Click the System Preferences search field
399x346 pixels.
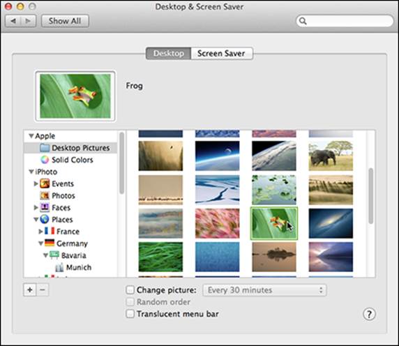pos(345,21)
